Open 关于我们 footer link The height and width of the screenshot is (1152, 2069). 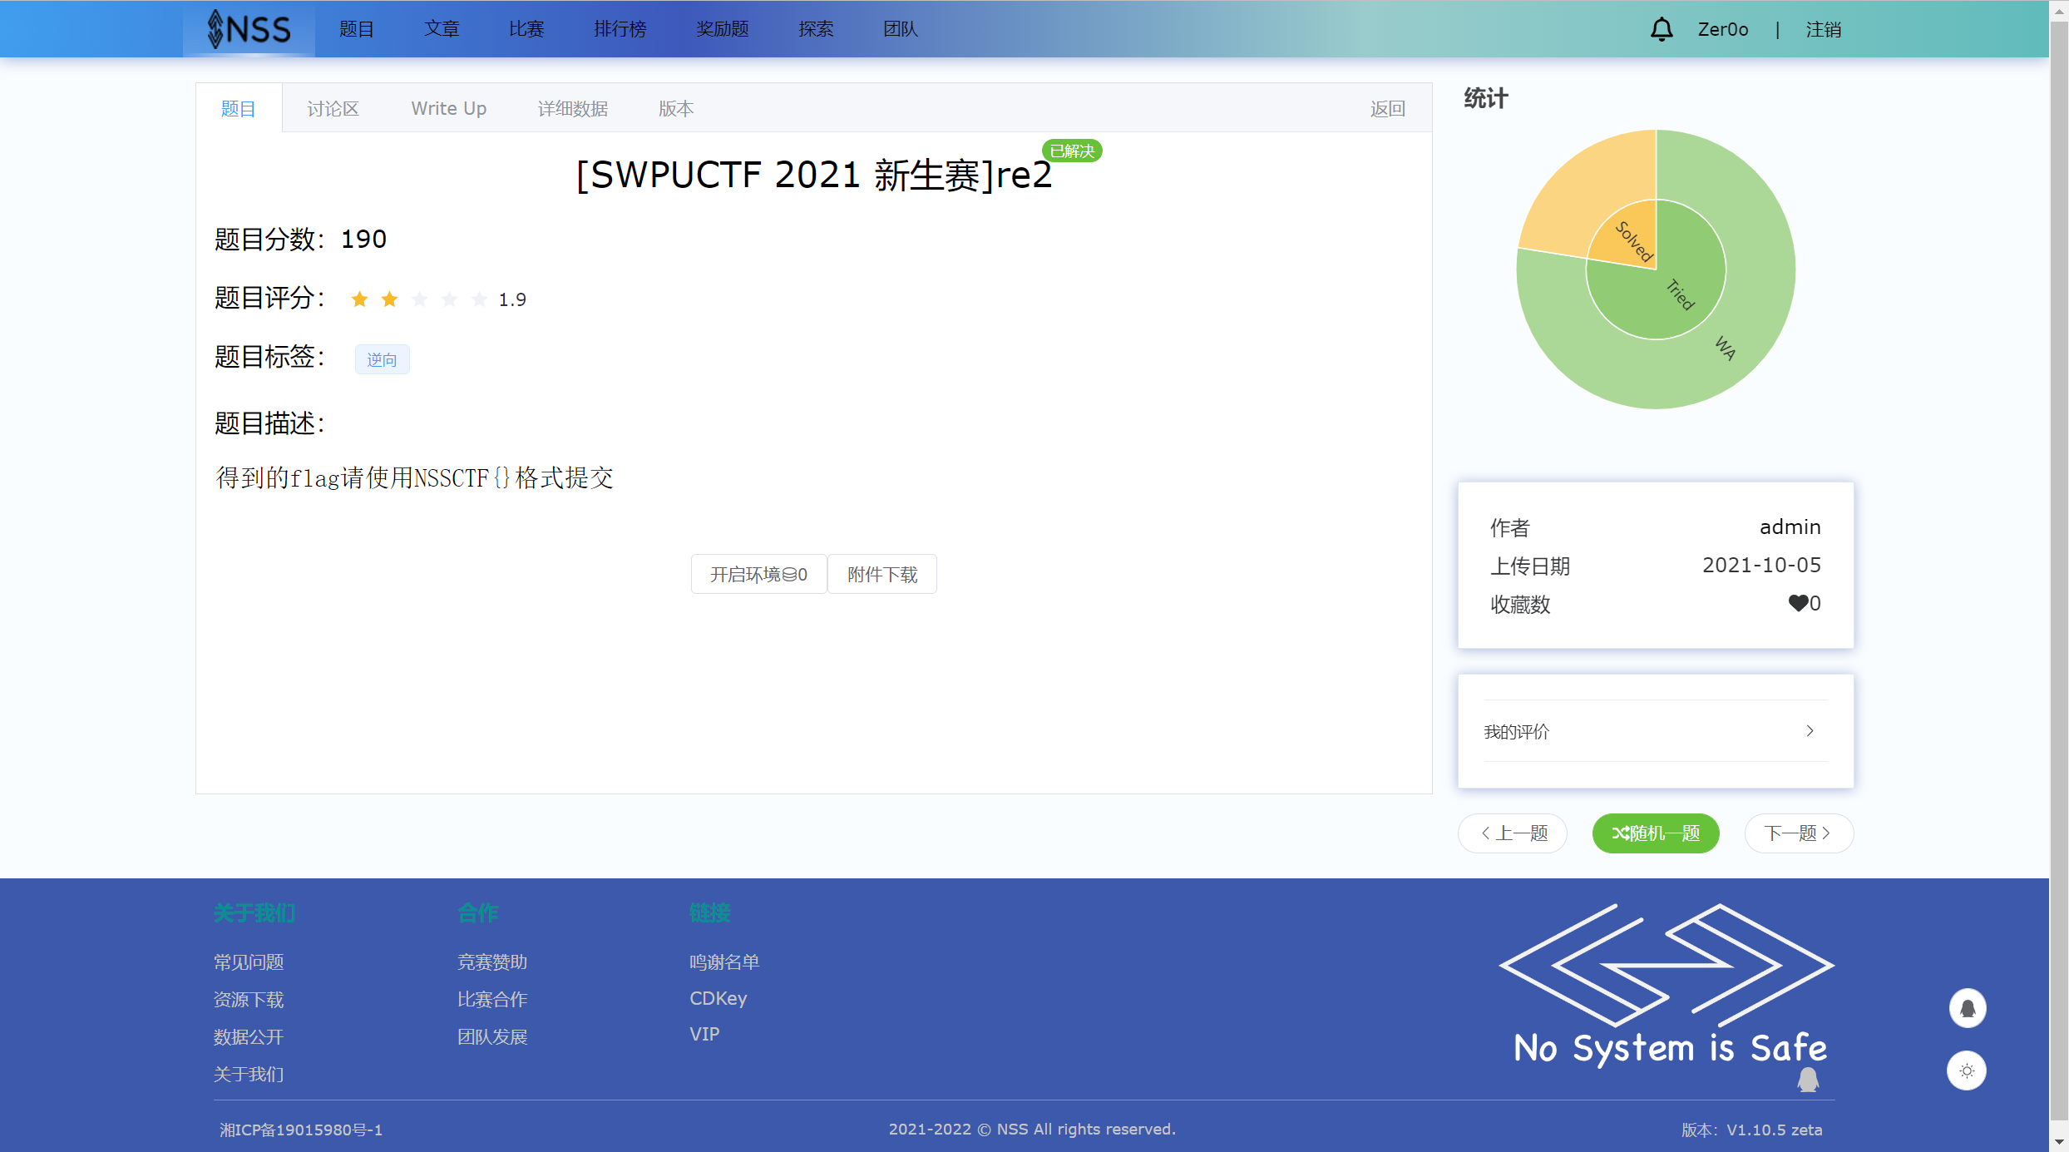pyautogui.click(x=249, y=1074)
